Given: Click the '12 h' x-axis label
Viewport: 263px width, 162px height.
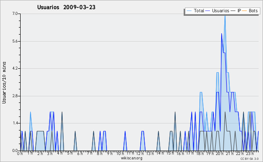Looking at the screenshot, I should point(140,154).
